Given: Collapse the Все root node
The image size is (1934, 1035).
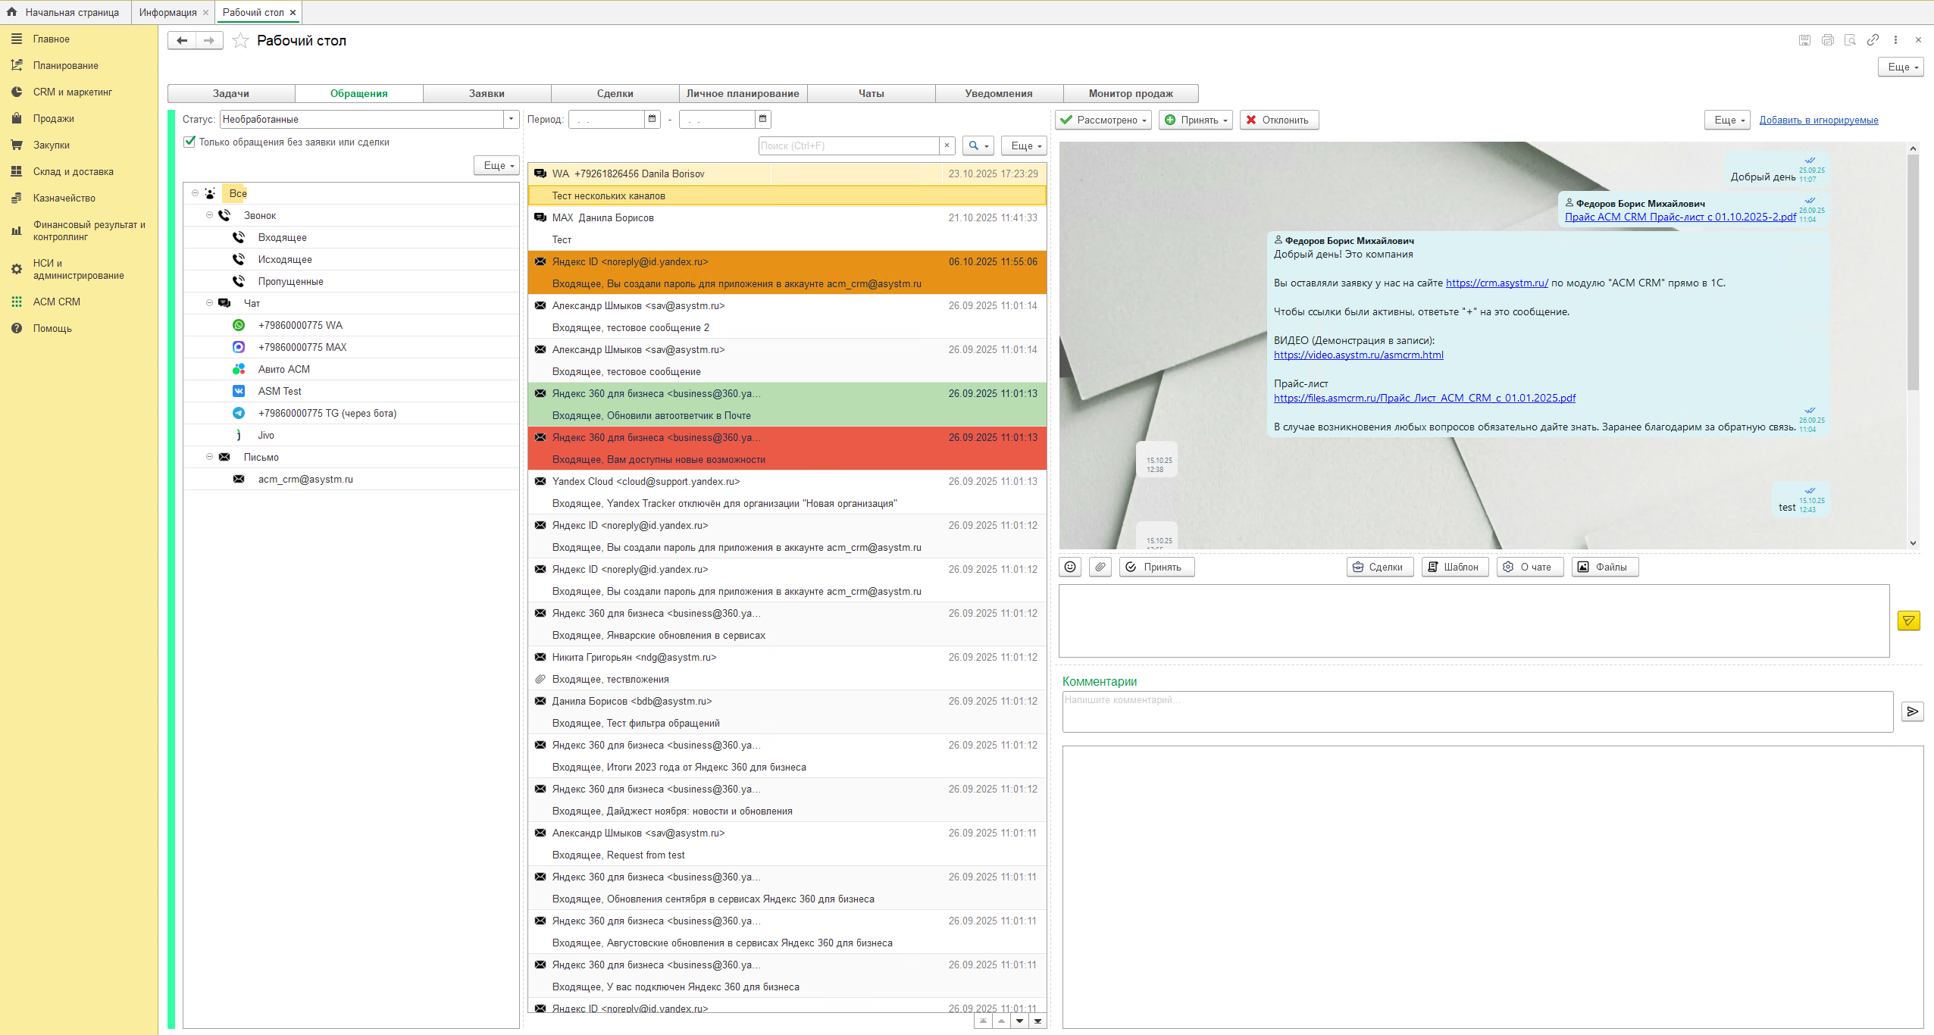Looking at the screenshot, I should tap(196, 193).
